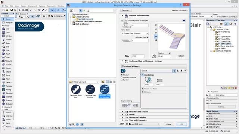Open the Design menu
Viewport: 239px width, 134px height.
click(24, 6)
